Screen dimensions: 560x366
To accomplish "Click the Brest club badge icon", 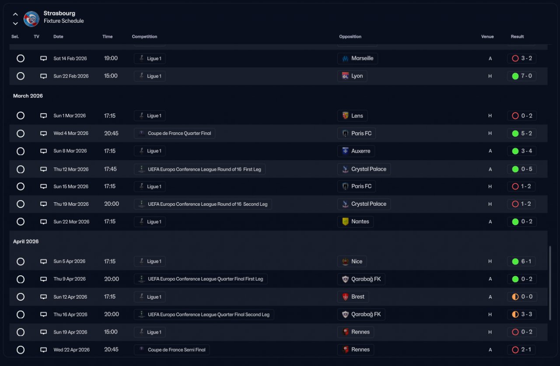I will 345,297.
